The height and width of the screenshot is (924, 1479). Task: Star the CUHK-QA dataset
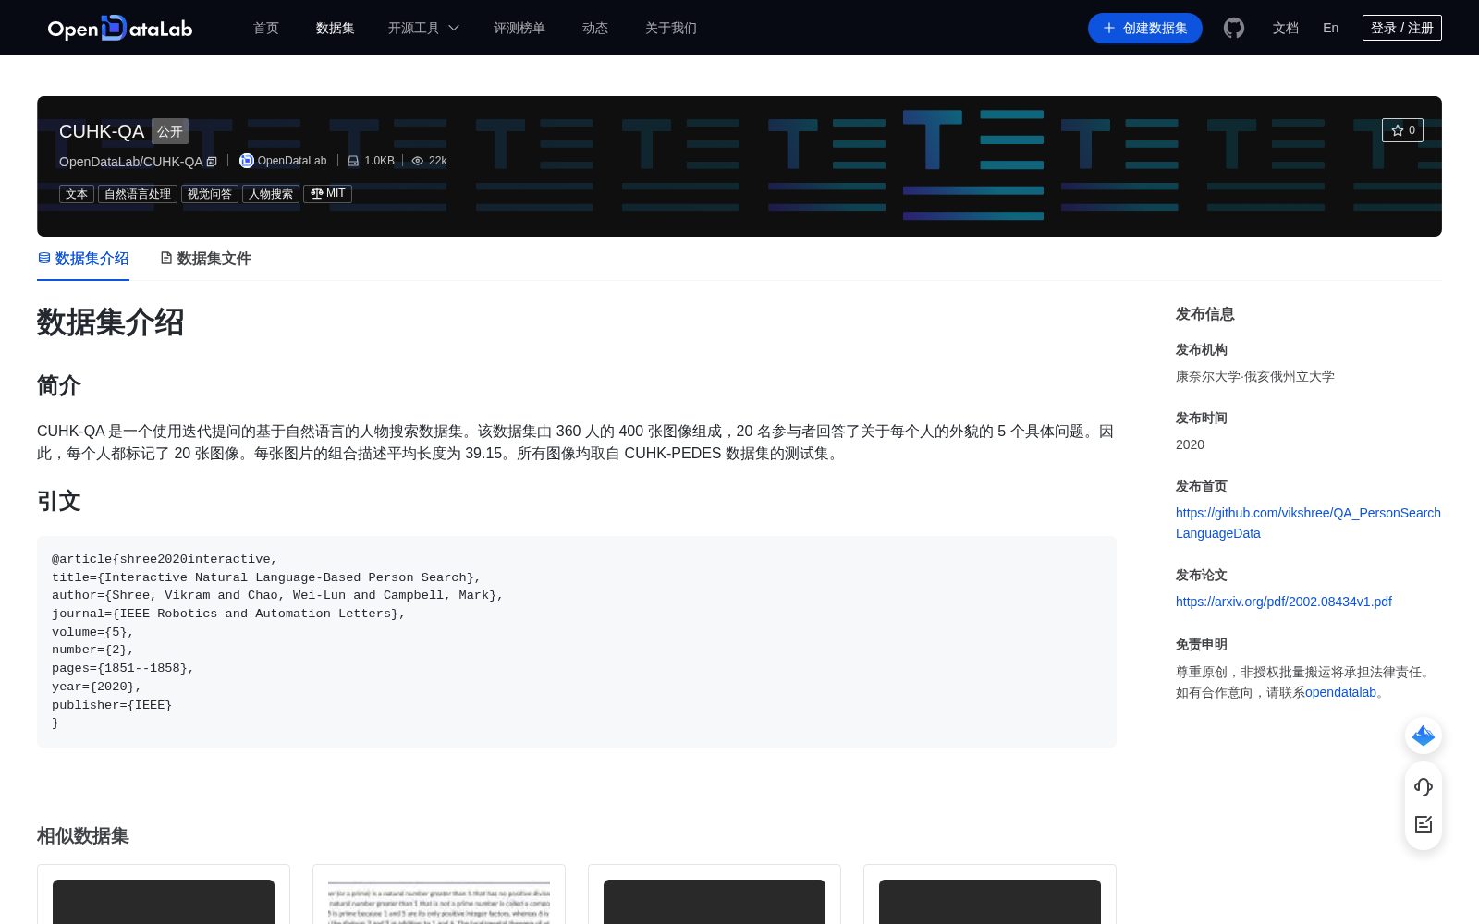(x=1402, y=130)
